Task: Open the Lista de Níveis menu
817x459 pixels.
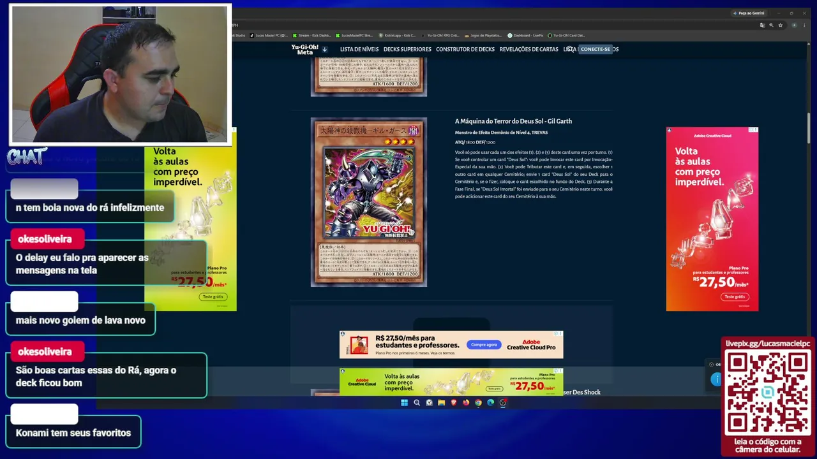Action: (359, 49)
